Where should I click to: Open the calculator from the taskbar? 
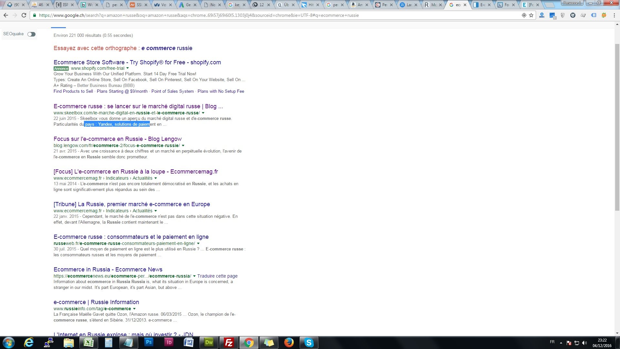[x=108, y=343]
